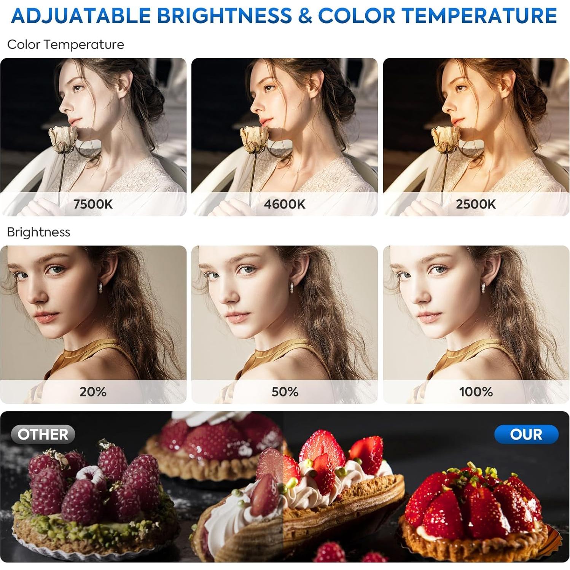Click the 100% label text
This screenshot has height=570, width=570.
476,392
